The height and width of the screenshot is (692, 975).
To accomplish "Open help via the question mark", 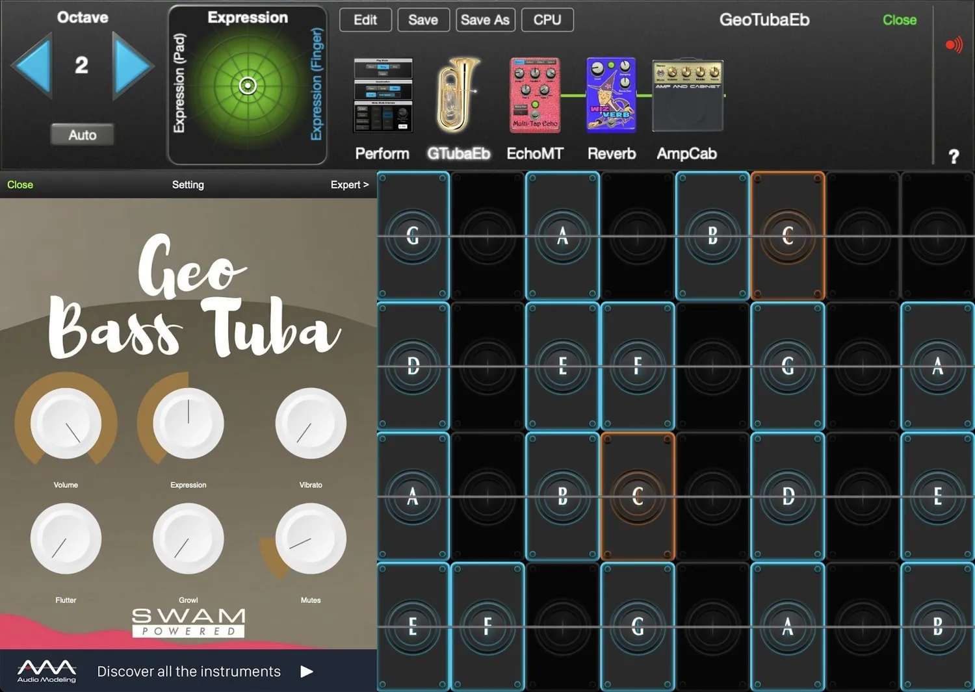I will click(x=954, y=156).
